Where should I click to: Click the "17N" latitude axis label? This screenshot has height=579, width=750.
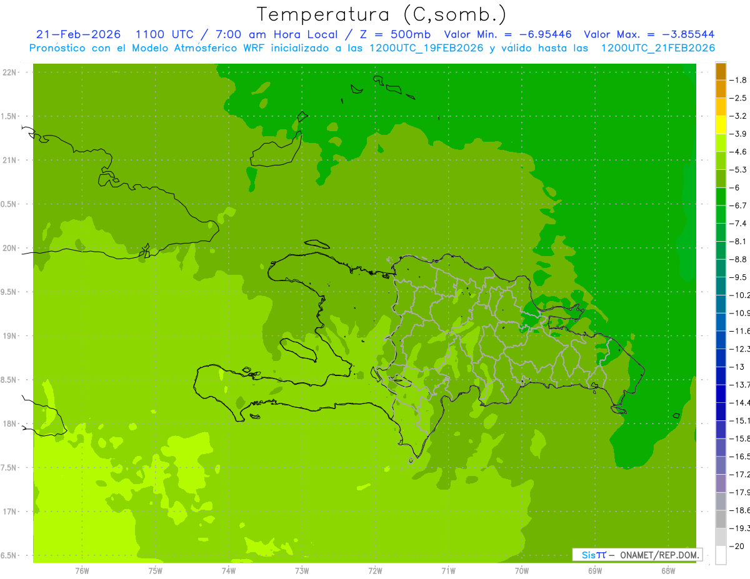10,512
